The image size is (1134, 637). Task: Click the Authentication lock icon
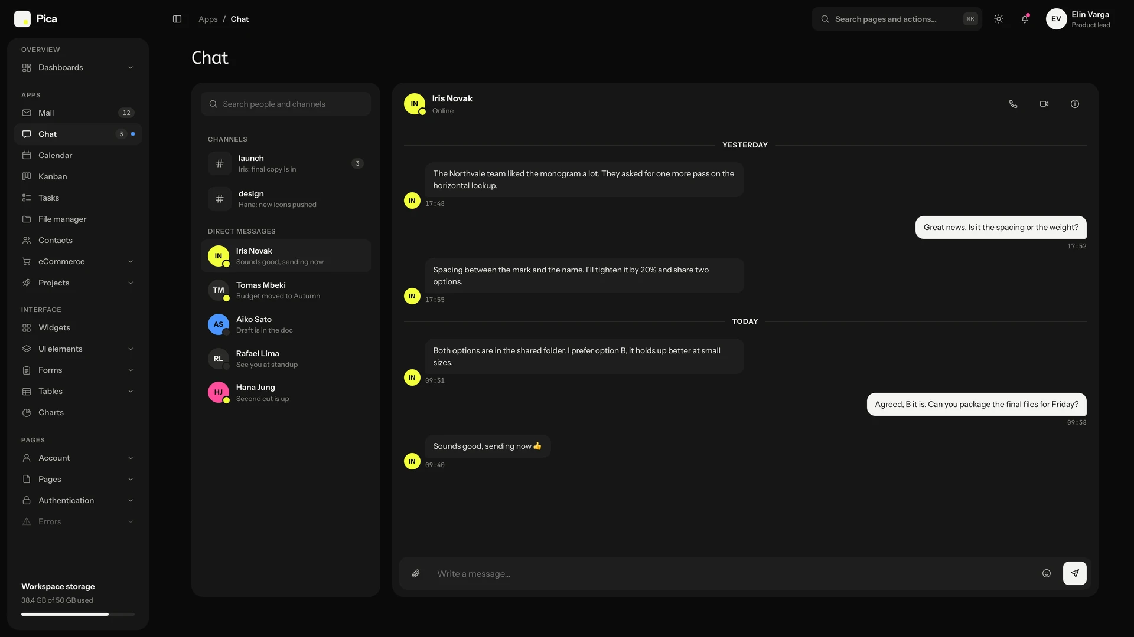pos(27,500)
